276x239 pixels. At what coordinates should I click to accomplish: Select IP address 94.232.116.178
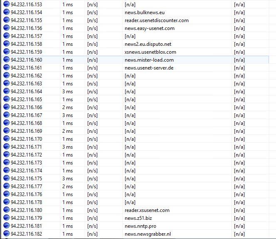(27, 202)
